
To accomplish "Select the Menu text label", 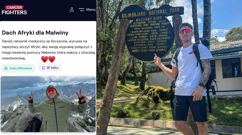I will 91,10.
